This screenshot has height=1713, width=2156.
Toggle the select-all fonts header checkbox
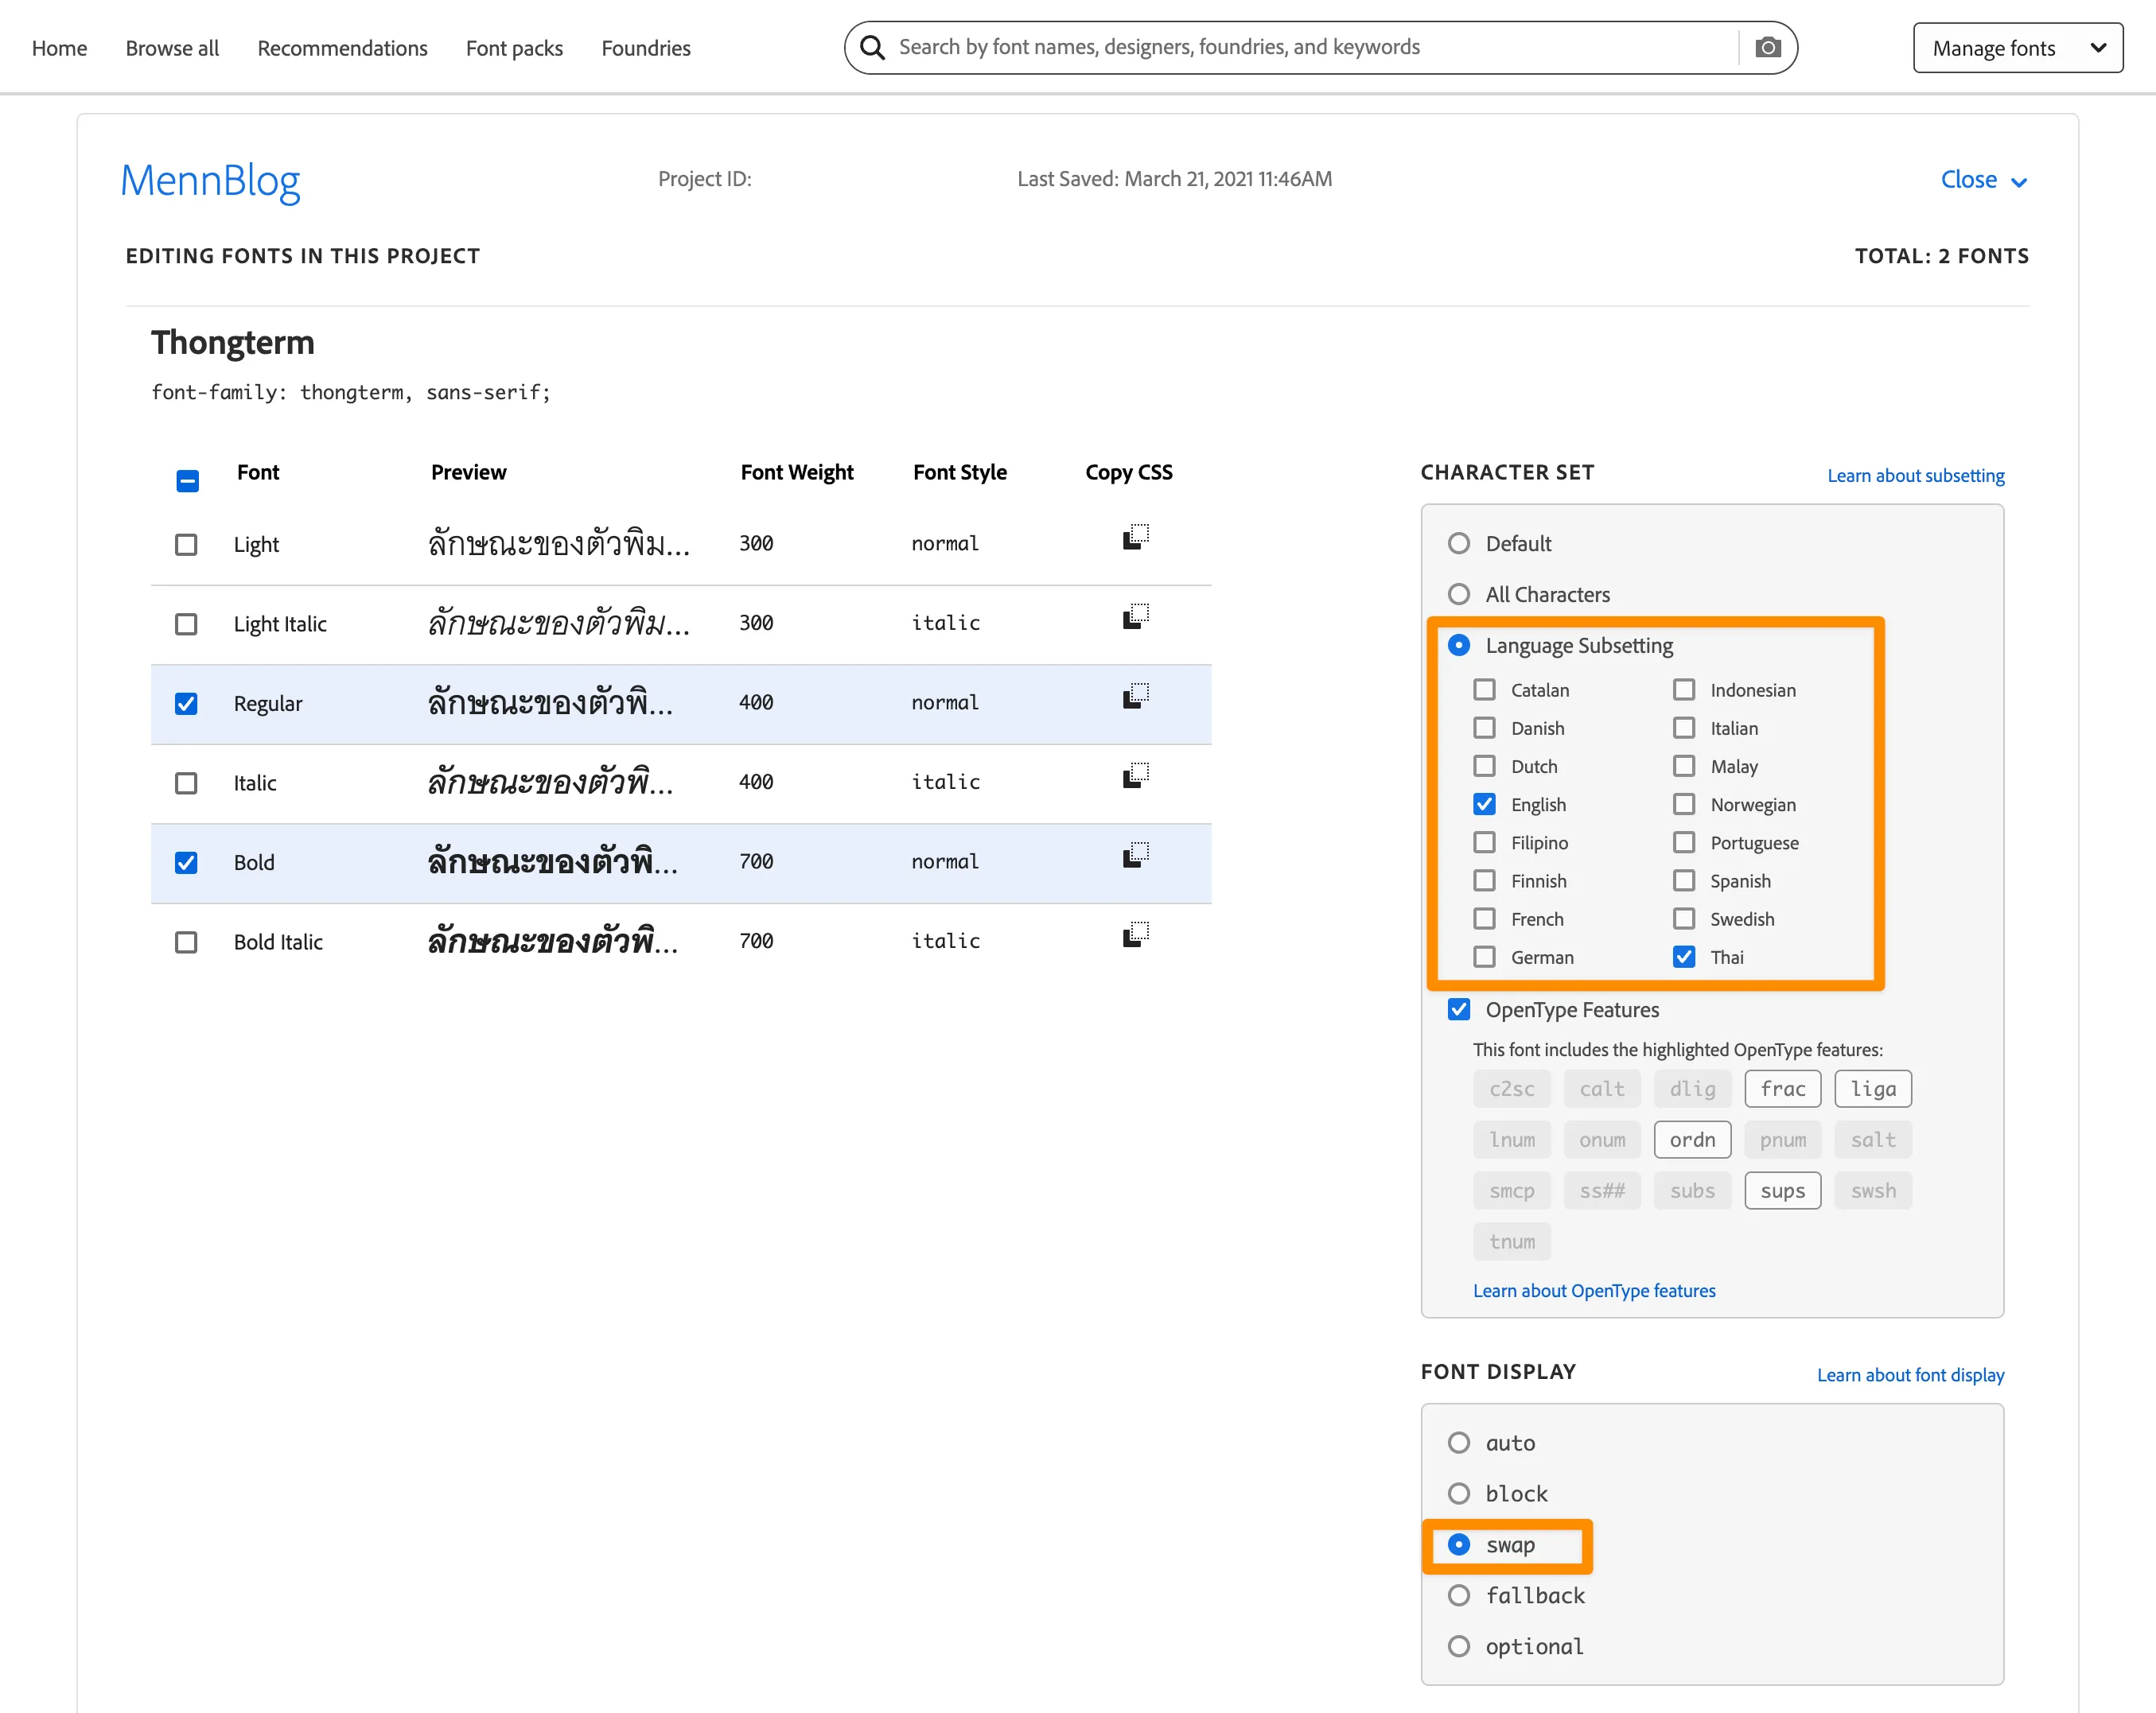(187, 480)
